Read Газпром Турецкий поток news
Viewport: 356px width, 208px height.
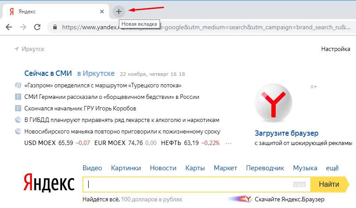coord(103,86)
